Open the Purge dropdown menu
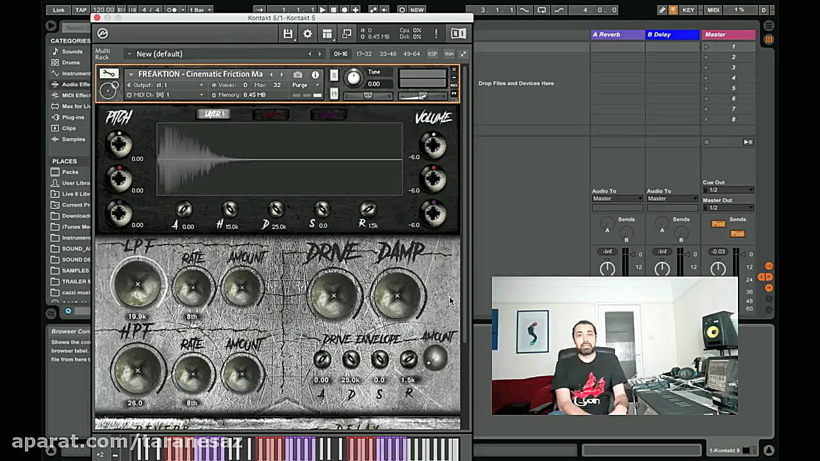The height and width of the screenshot is (461, 820). (306, 85)
